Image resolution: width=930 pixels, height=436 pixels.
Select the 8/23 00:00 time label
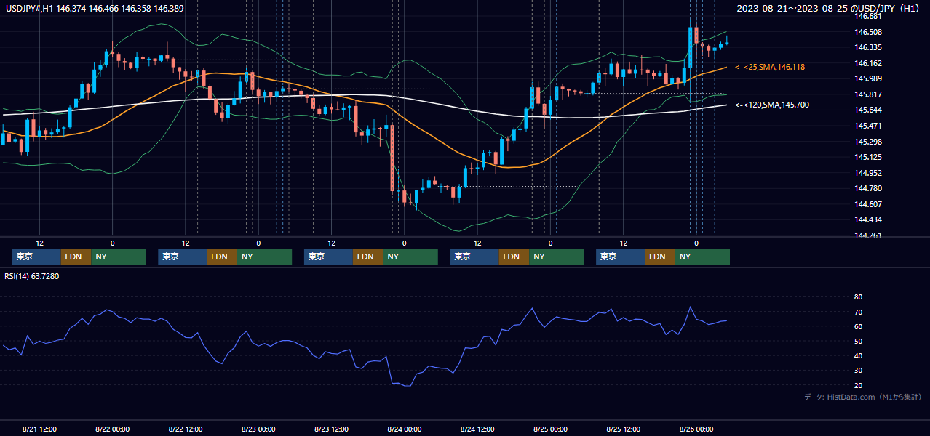point(258,429)
